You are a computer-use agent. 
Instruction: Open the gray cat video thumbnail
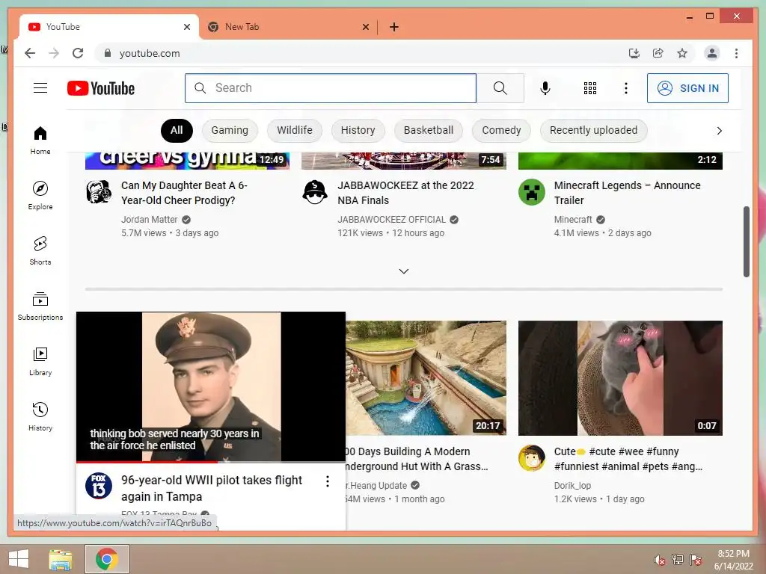pos(620,377)
